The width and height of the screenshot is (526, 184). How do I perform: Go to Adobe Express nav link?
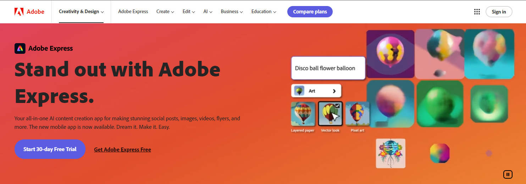point(133,12)
